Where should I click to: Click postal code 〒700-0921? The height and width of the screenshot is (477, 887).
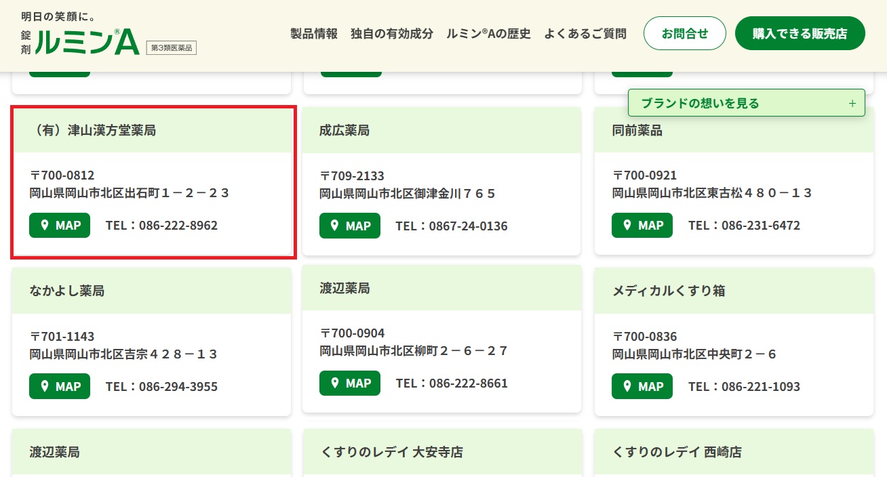click(x=645, y=175)
